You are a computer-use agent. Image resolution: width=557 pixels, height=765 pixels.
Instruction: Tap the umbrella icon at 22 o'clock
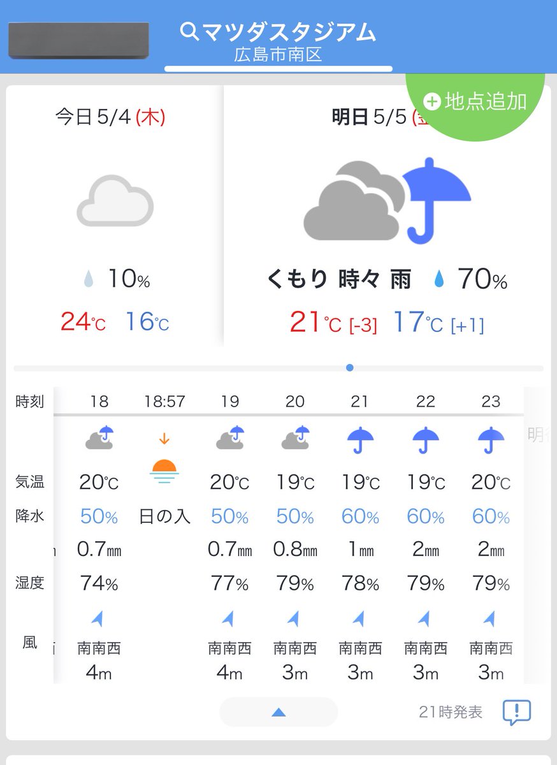[426, 440]
